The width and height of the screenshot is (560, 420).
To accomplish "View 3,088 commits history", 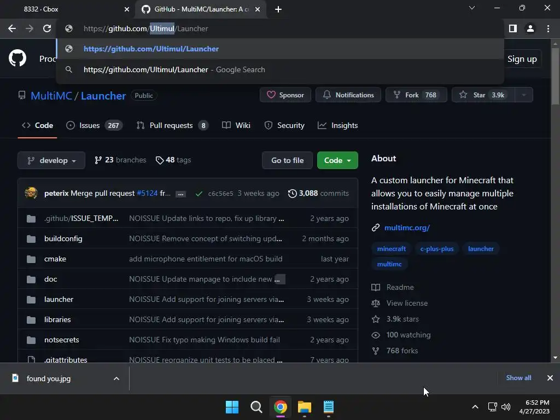I will click(318, 193).
